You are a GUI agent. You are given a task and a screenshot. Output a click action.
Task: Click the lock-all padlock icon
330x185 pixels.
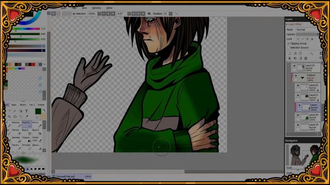tap(312, 39)
